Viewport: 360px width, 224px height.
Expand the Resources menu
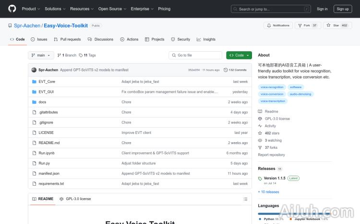click(x=82, y=9)
